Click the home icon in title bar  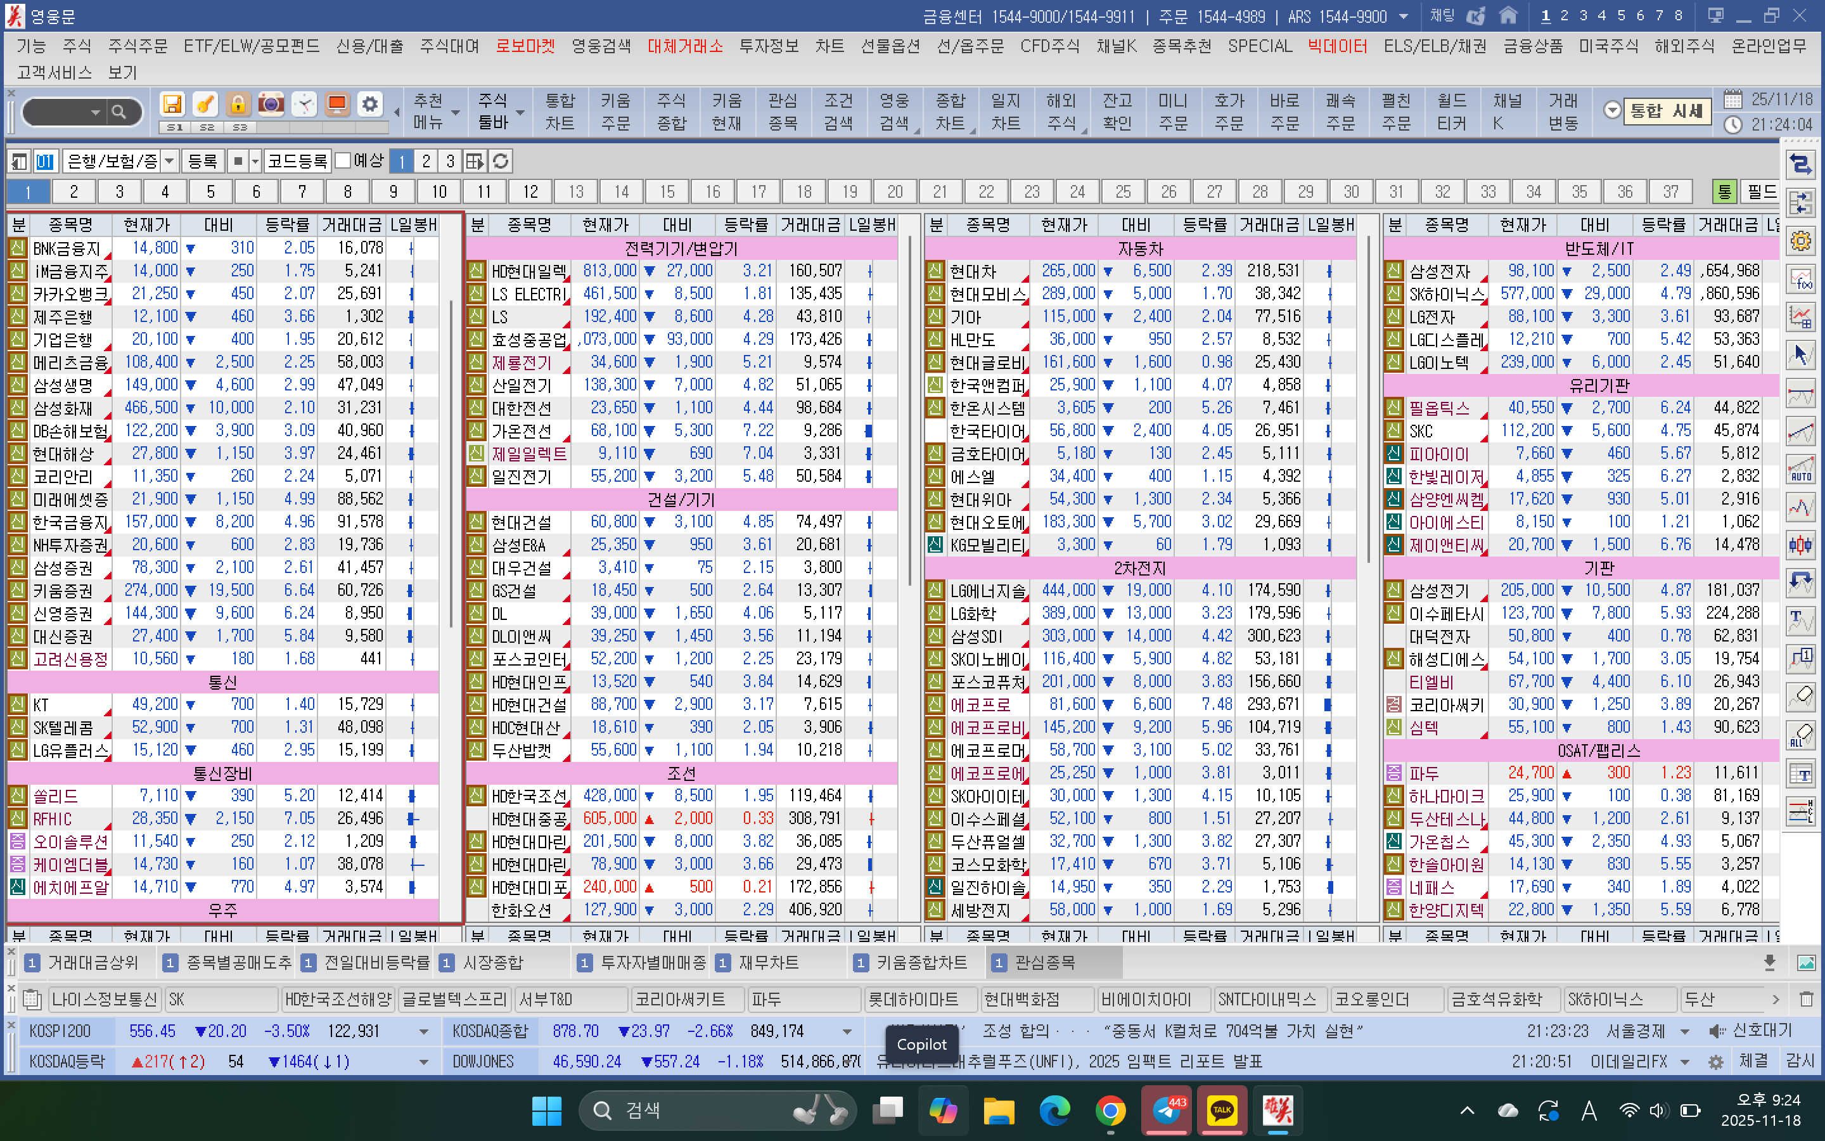click(x=1508, y=16)
